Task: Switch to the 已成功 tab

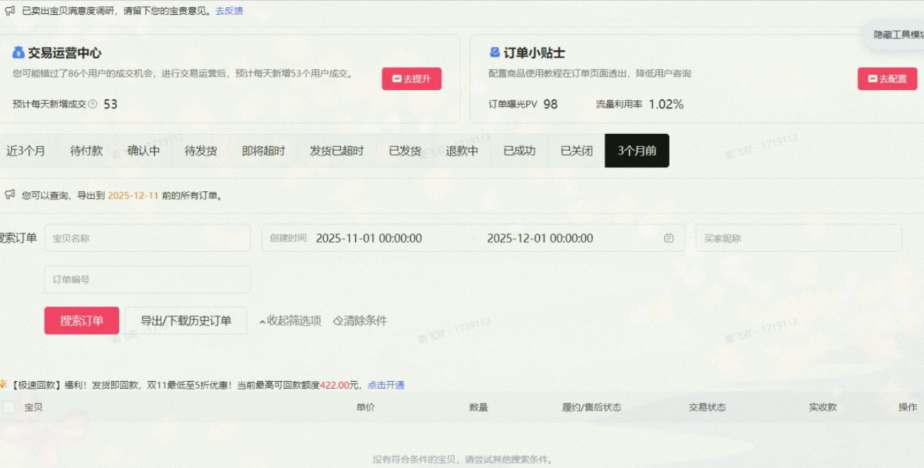Action: pyautogui.click(x=519, y=151)
